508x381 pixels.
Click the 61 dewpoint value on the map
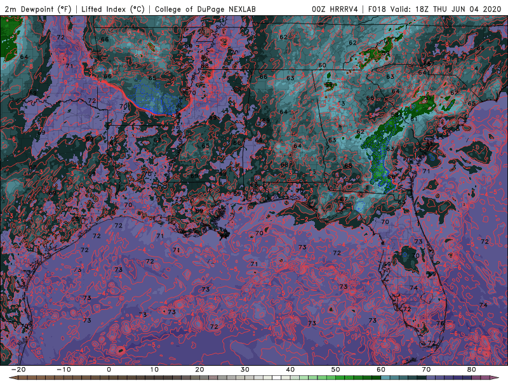pyautogui.click(x=414, y=119)
